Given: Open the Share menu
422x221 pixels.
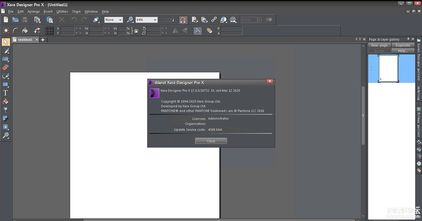Looking at the screenshot, I should (x=76, y=11).
